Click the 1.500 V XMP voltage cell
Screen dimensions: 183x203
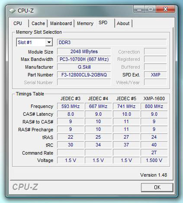tap(154, 160)
